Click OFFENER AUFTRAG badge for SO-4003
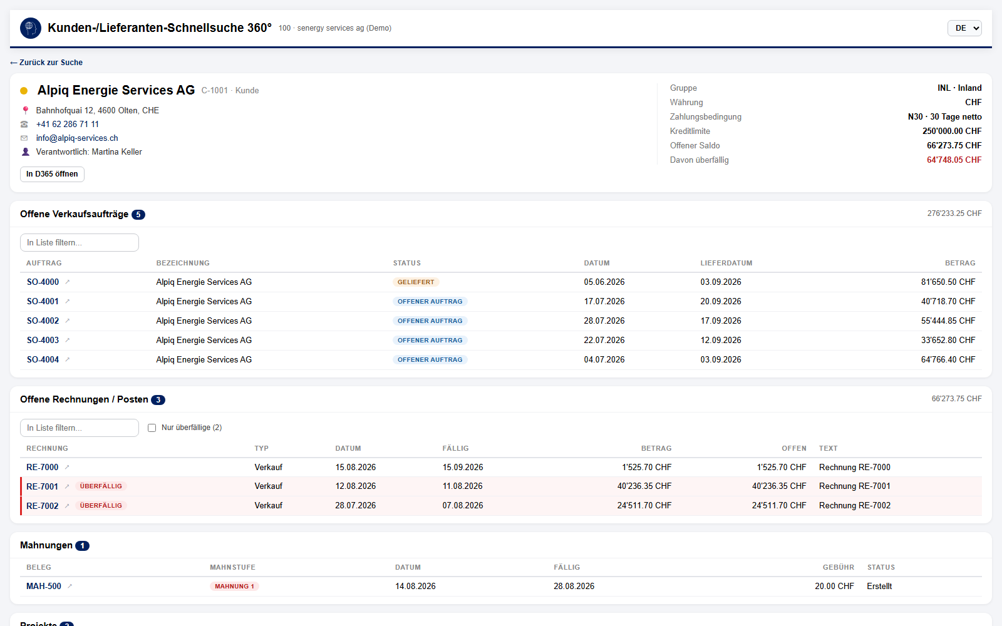This screenshot has height=626, width=1002. 430,341
